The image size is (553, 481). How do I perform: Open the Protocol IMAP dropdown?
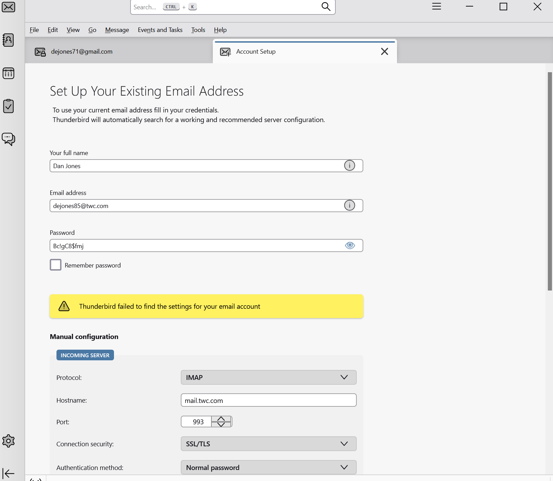[269, 377]
